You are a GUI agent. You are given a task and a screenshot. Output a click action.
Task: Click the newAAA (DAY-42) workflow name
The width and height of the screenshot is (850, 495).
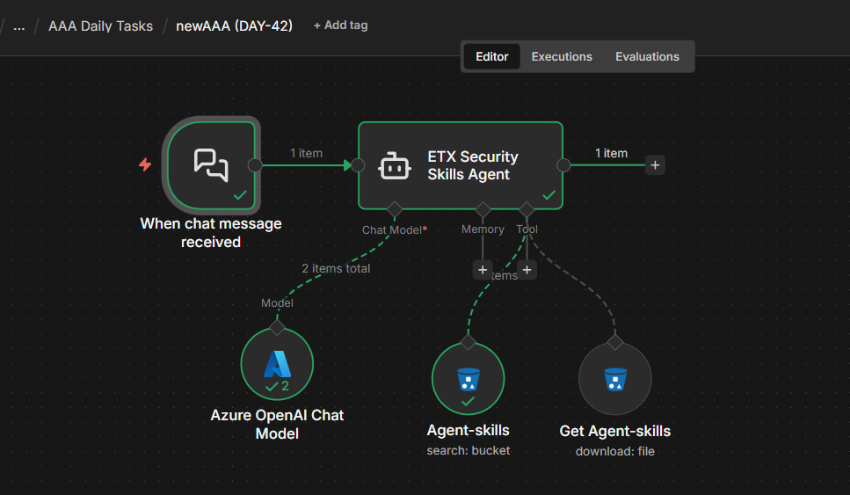click(234, 25)
